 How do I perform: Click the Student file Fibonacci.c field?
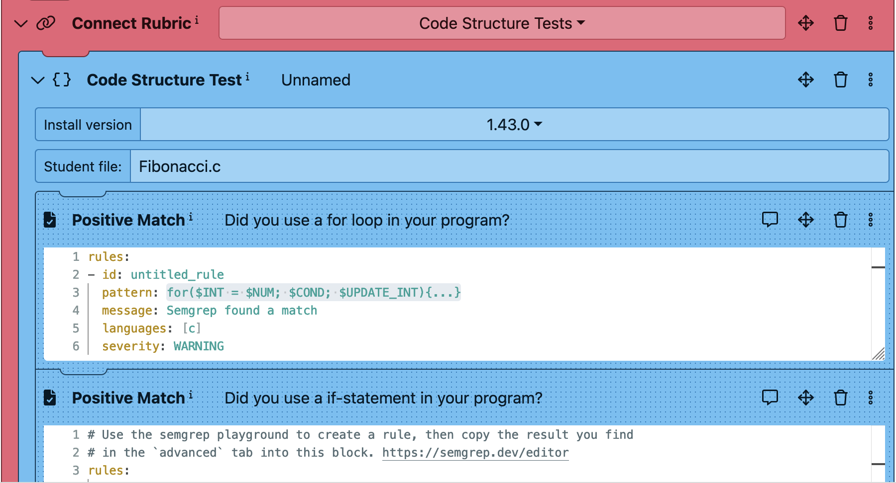[509, 166]
